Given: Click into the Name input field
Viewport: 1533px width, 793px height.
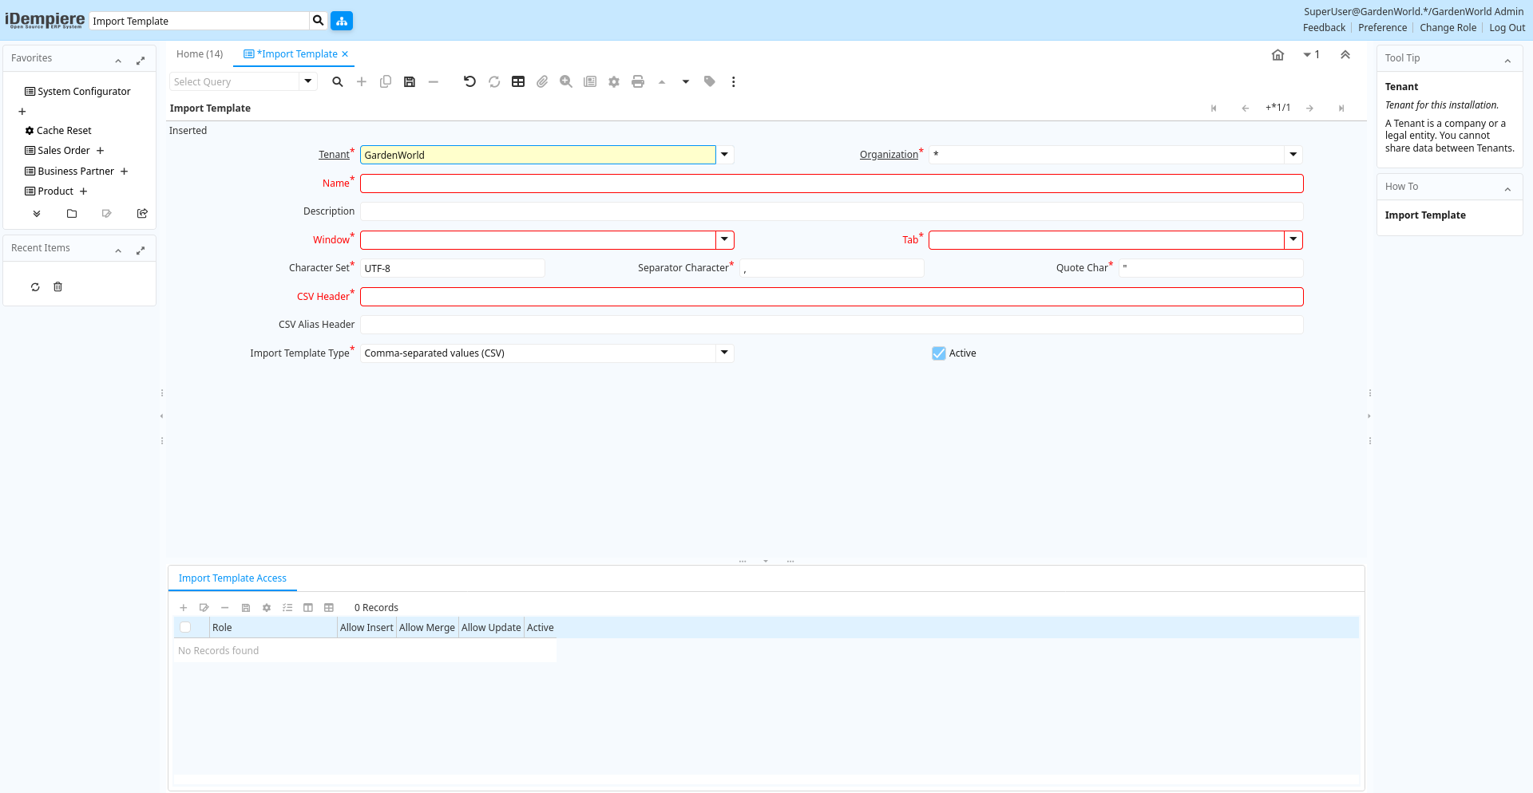Looking at the screenshot, I should click(831, 183).
